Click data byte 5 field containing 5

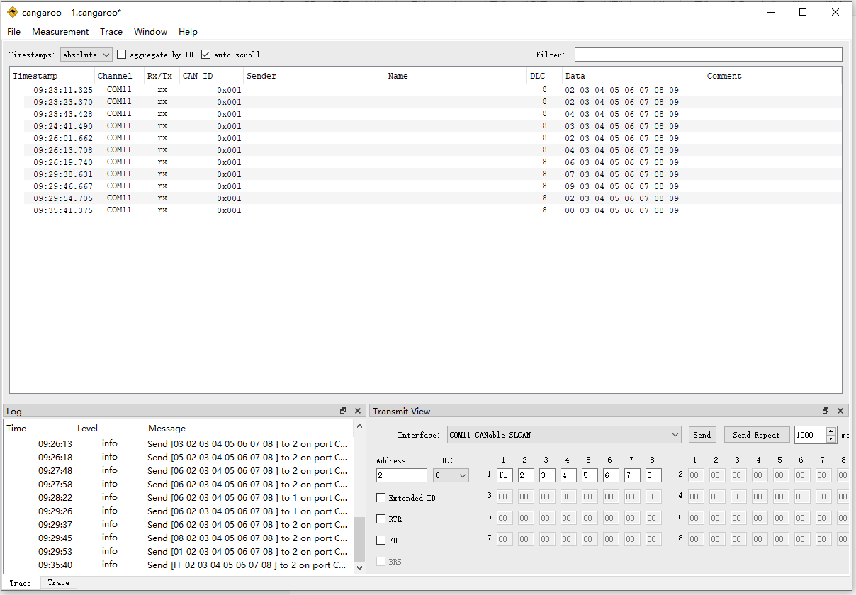pos(590,475)
